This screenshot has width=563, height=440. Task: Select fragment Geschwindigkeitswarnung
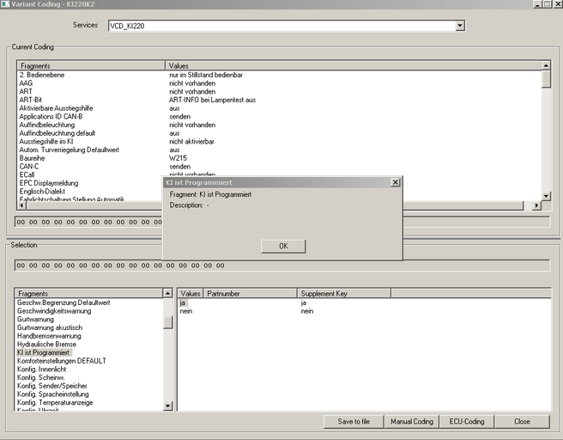tap(54, 311)
